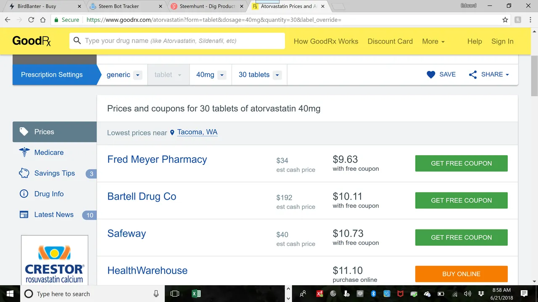Click in the drug name search field
The width and height of the screenshot is (538, 302).
click(x=177, y=41)
